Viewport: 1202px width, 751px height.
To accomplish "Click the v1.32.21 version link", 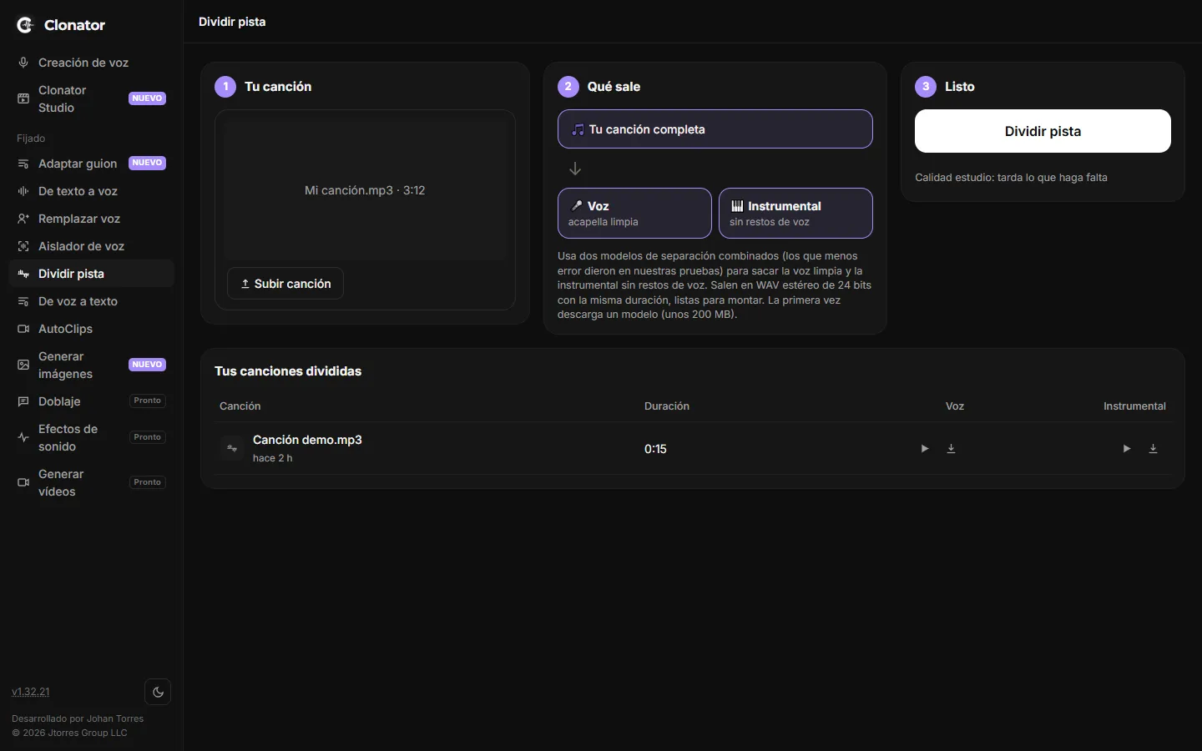I will [x=31, y=692].
